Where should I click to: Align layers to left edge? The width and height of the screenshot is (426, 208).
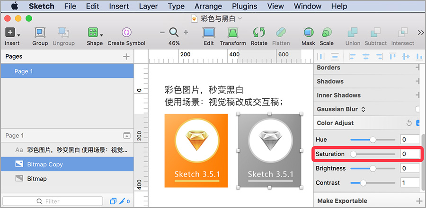(x=352, y=56)
